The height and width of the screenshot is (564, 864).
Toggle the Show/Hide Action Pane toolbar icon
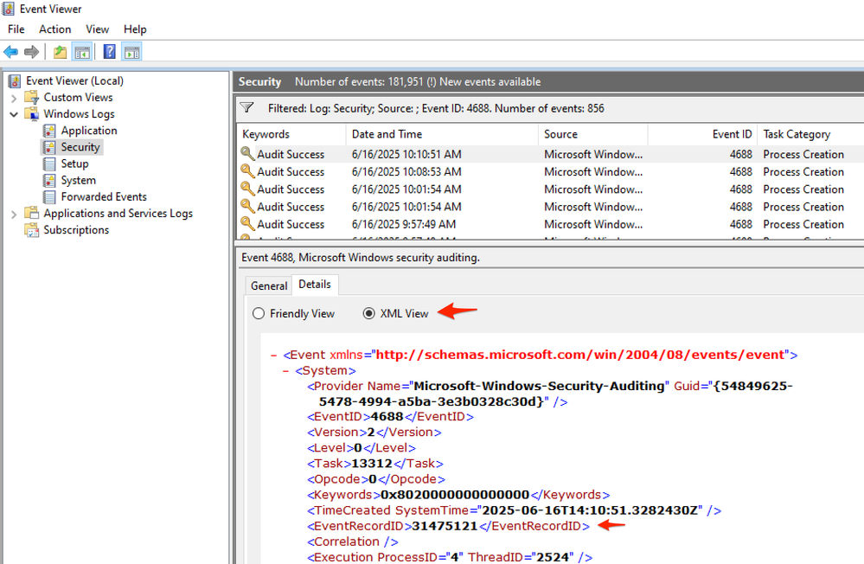click(x=131, y=52)
